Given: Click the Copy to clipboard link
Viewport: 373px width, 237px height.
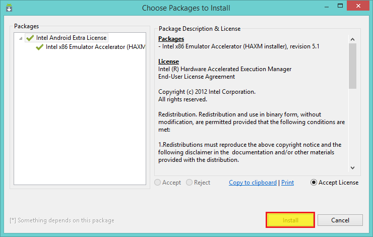Looking at the screenshot, I should [253, 183].
